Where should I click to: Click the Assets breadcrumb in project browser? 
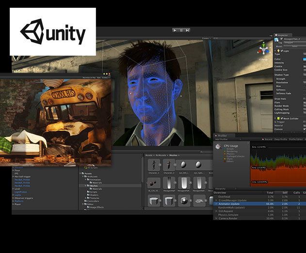pos(149,155)
